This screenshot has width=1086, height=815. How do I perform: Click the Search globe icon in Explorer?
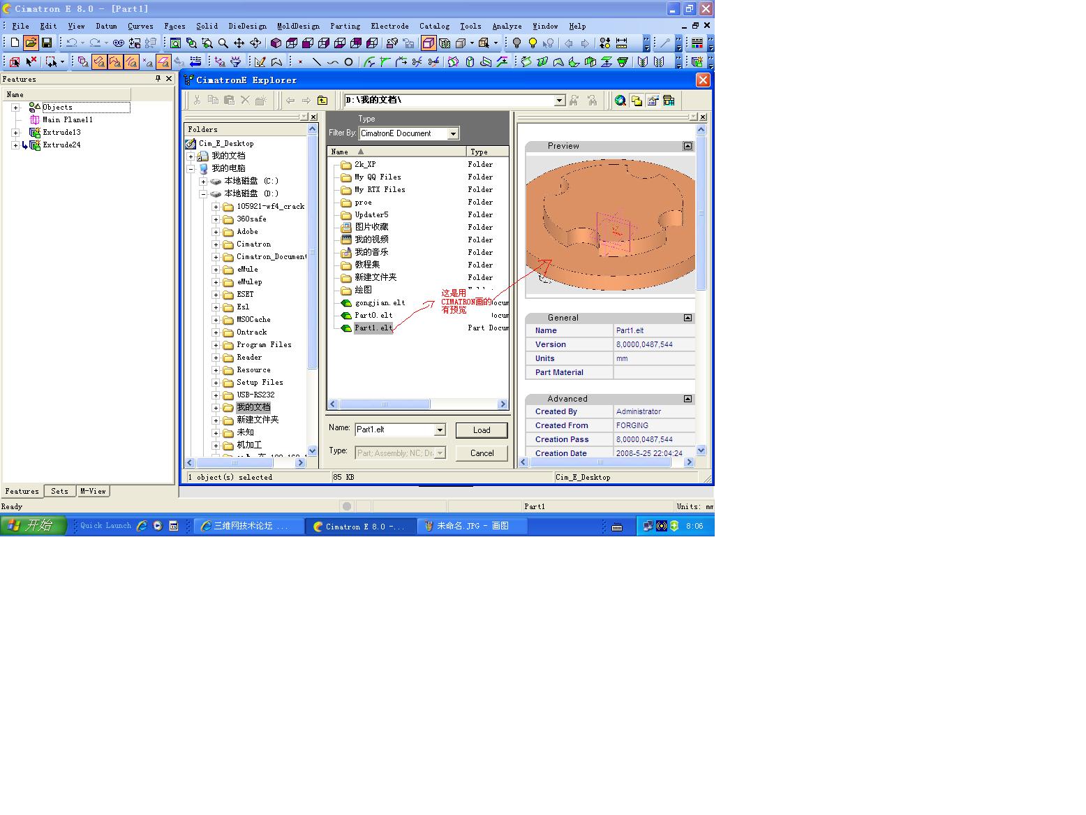tap(620, 101)
